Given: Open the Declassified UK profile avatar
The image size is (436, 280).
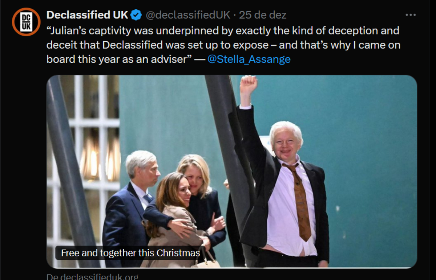Looking at the screenshot, I should 26,22.
